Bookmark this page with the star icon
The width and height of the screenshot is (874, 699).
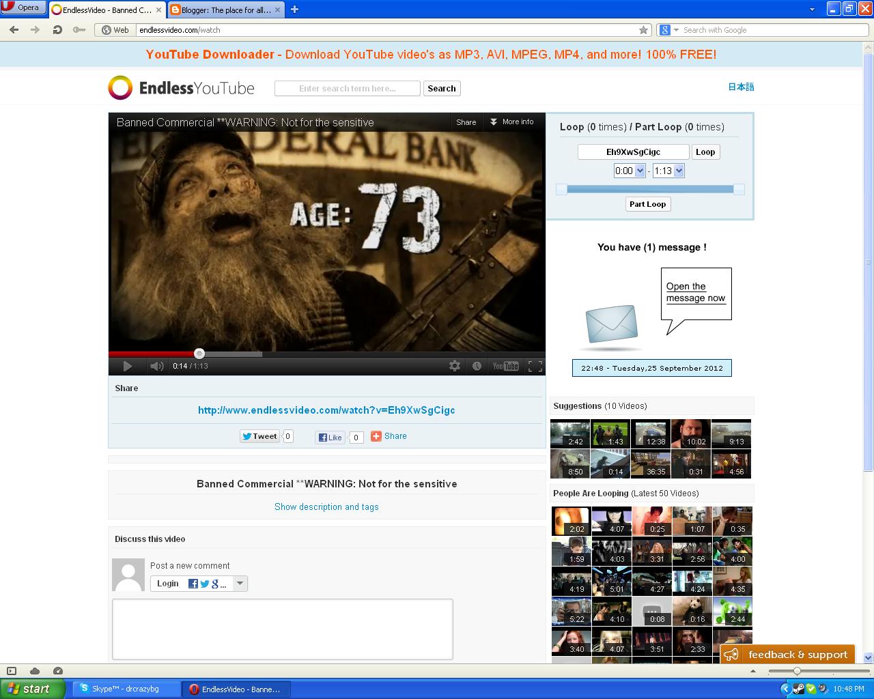pos(643,30)
